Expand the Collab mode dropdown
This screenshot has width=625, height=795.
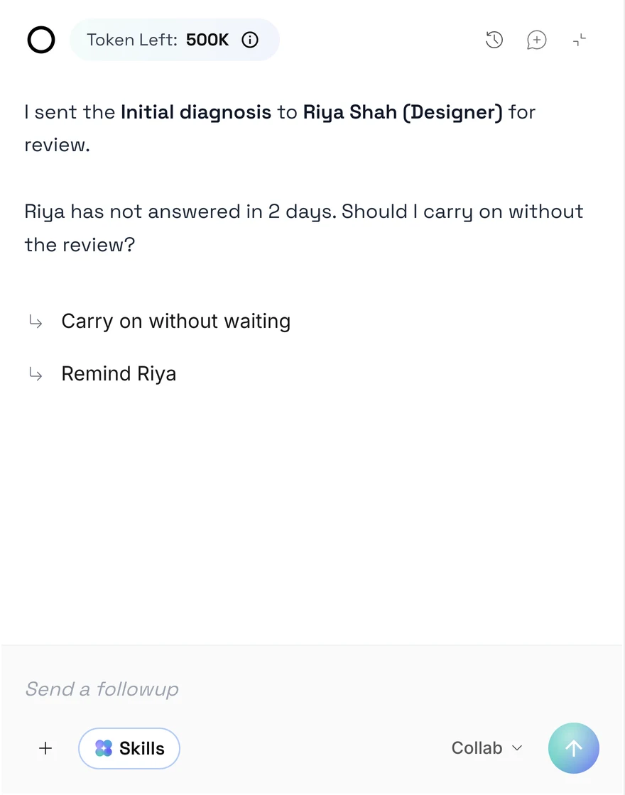coord(487,748)
